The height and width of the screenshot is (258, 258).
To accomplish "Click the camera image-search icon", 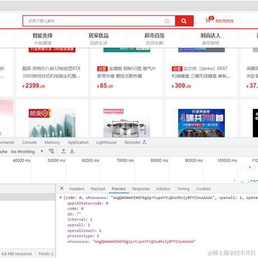I will coord(167,21).
